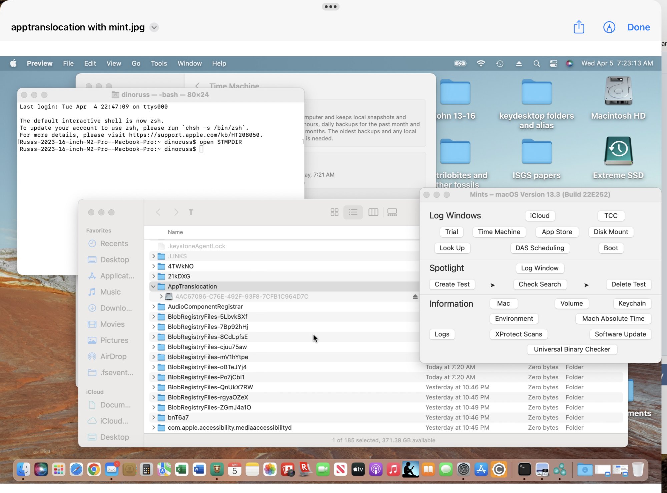The height and width of the screenshot is (493, 667).
Task: Open AirDrop in Finder sidebar
Action: point(107,356)
